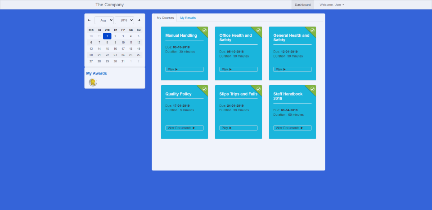Play the Slips Trips and Falls course
The height and width of the screenshot is (210, 432).
238,128
